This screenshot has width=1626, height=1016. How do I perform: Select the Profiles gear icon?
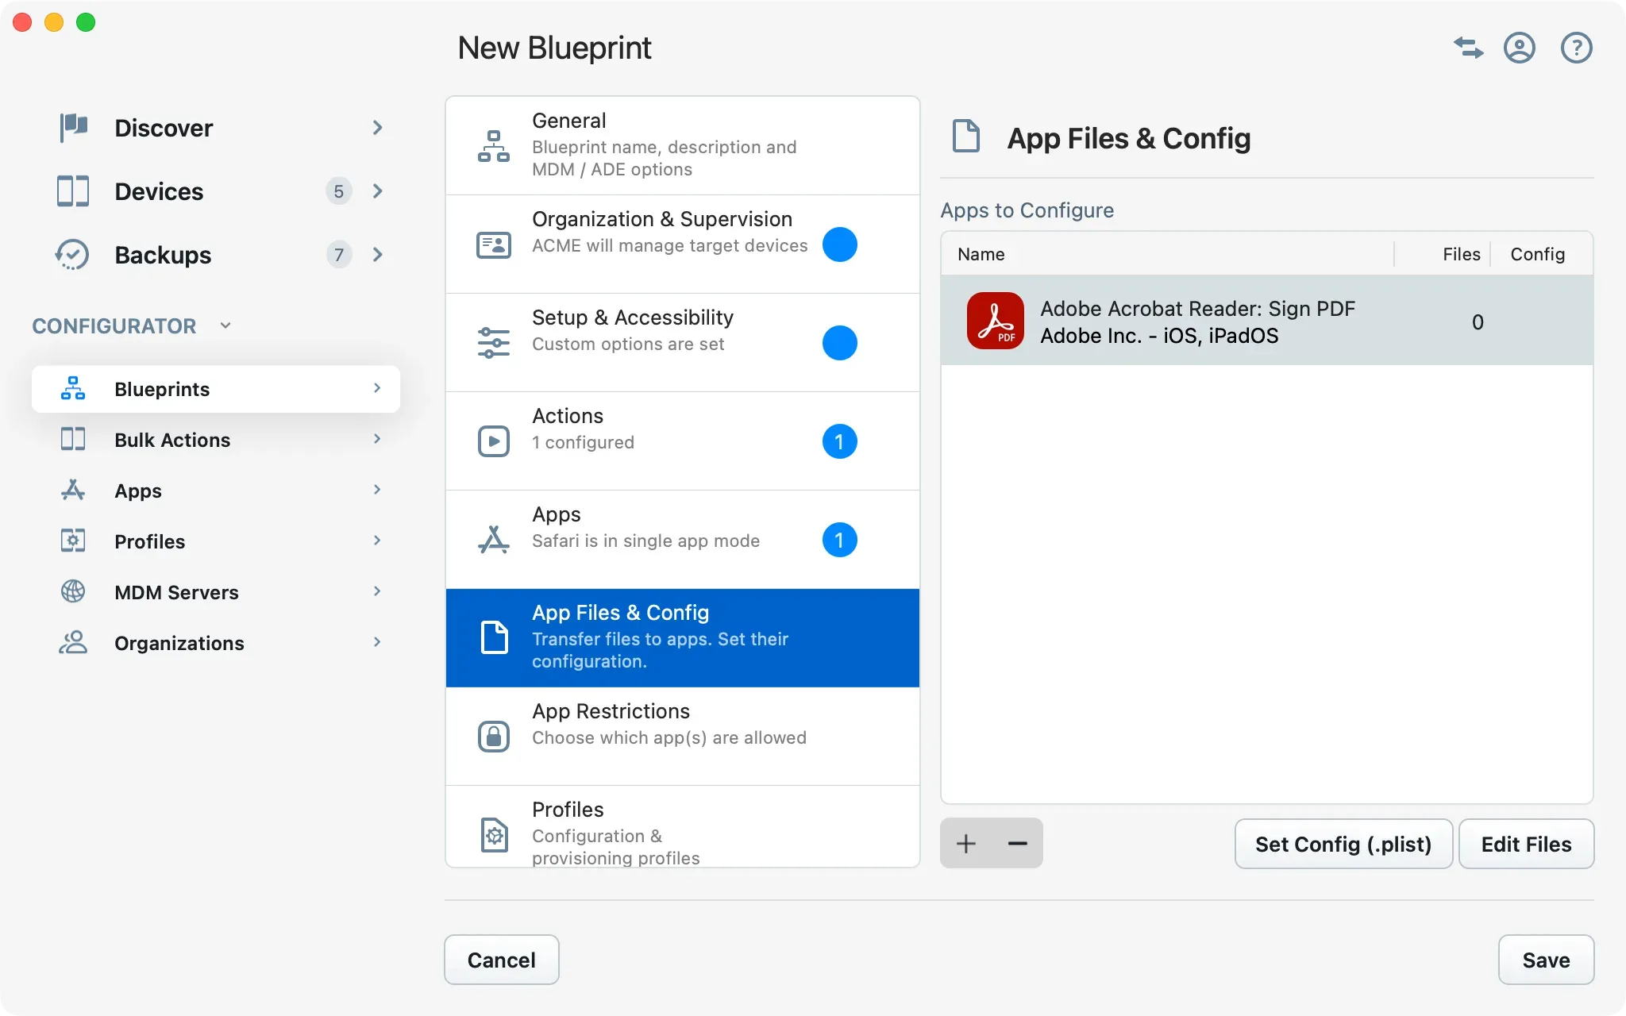pyautogui.click(x=72, y=541)
